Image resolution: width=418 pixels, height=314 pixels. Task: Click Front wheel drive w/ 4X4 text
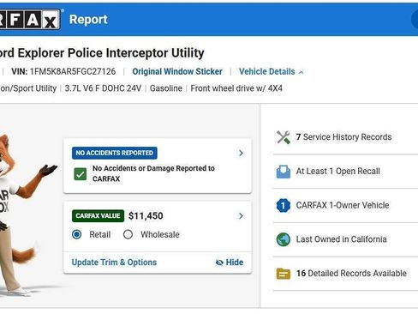coord(236,88)
